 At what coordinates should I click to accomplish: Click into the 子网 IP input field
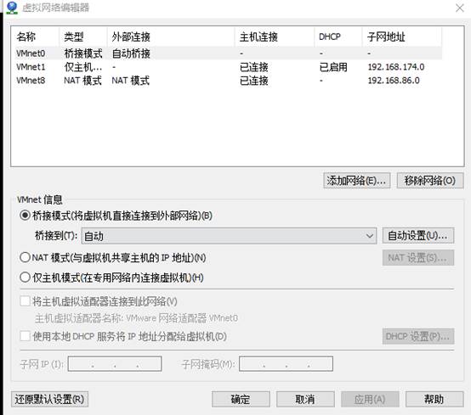[x=115, y=364]
